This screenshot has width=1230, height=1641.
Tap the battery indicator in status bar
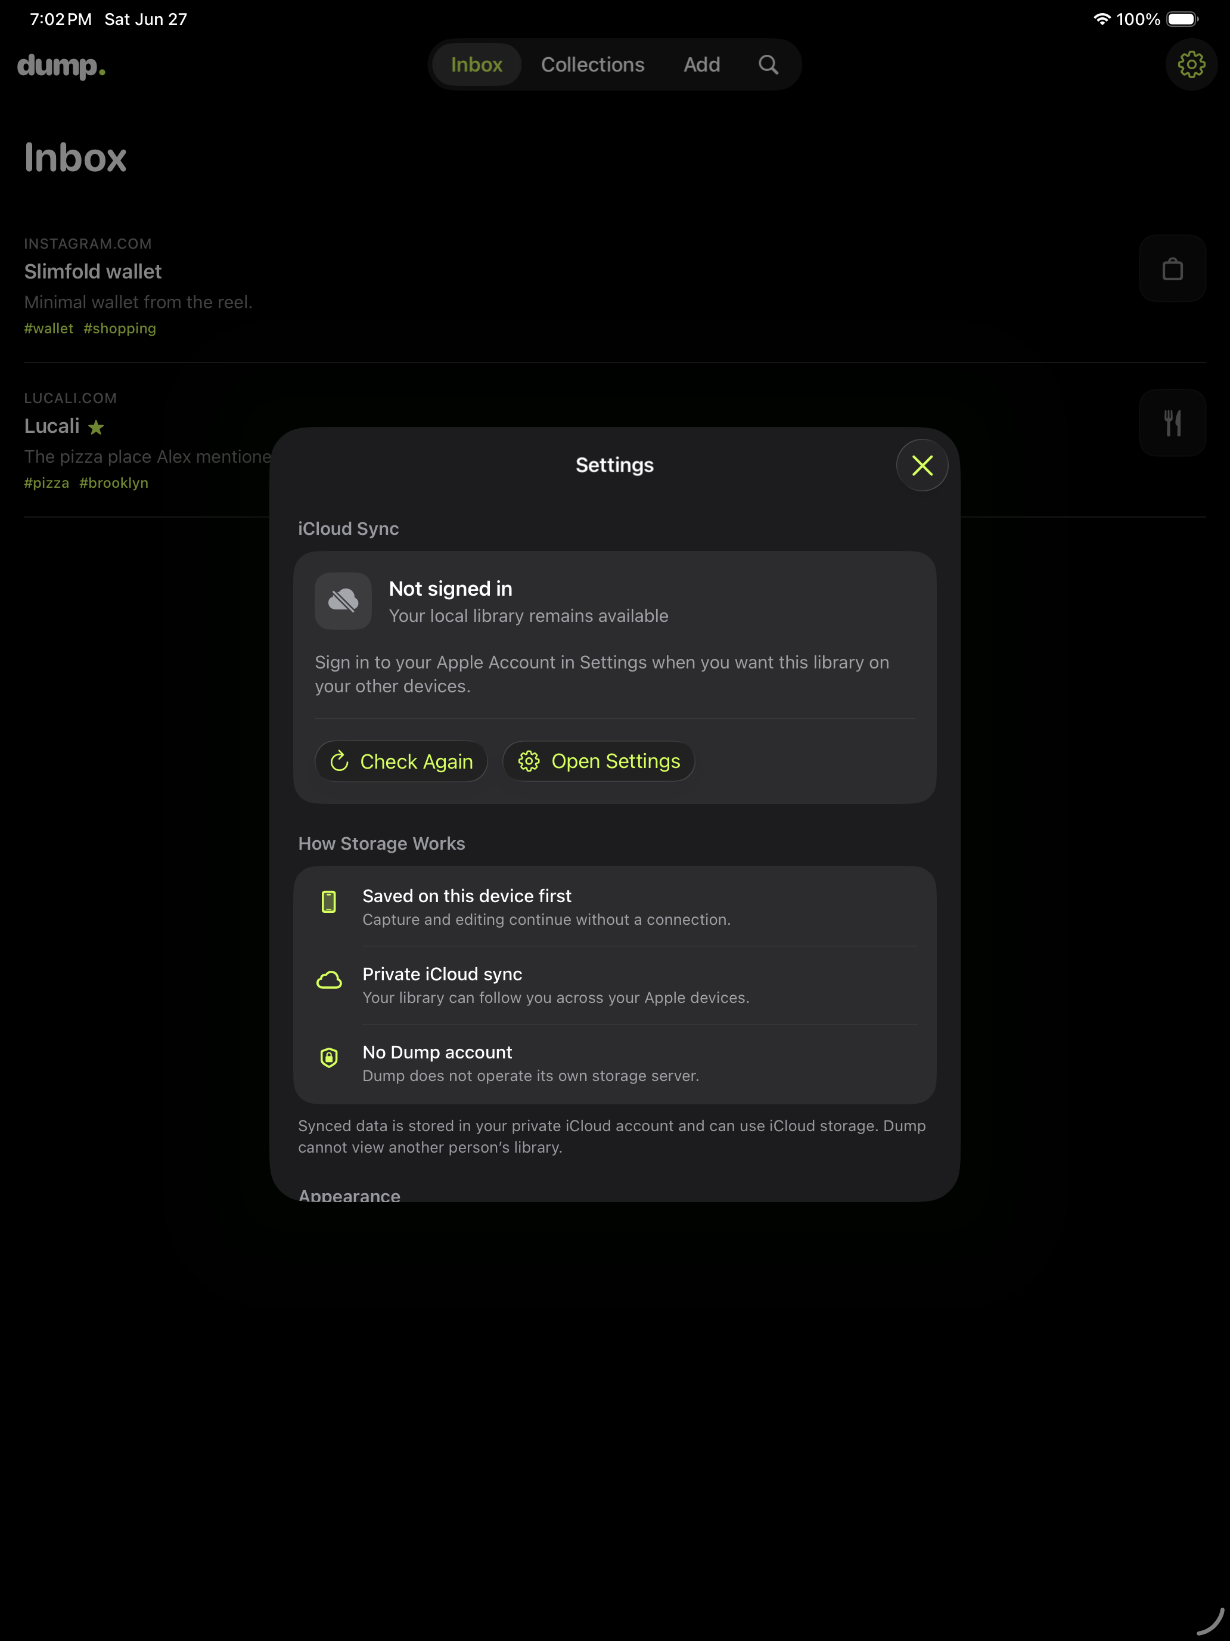[x=1182, y=19]
